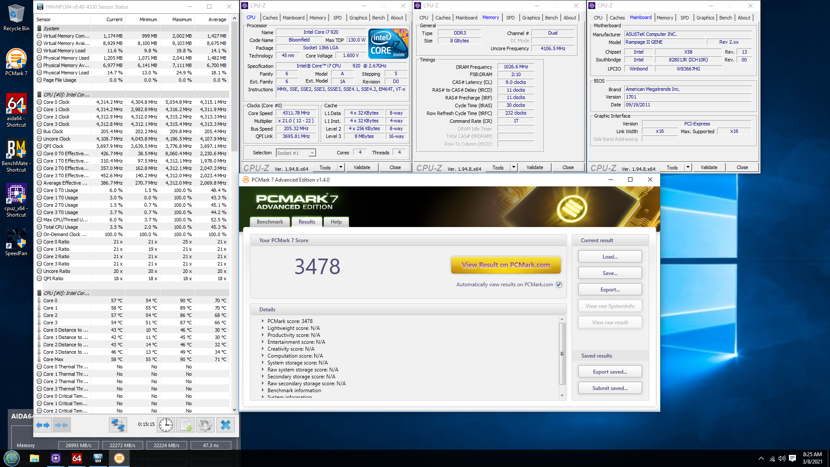Open BenchMate desktop shortcut
Screen dimensions: 830x467
tap(16, 156)
